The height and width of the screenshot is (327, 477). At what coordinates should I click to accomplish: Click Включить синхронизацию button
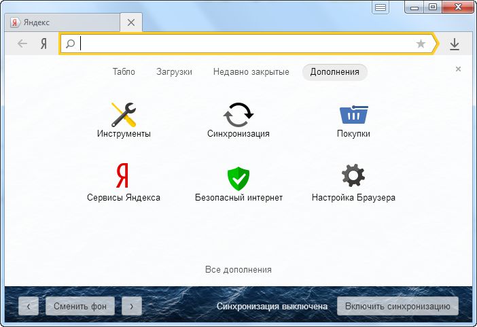(x=397, y=306)
